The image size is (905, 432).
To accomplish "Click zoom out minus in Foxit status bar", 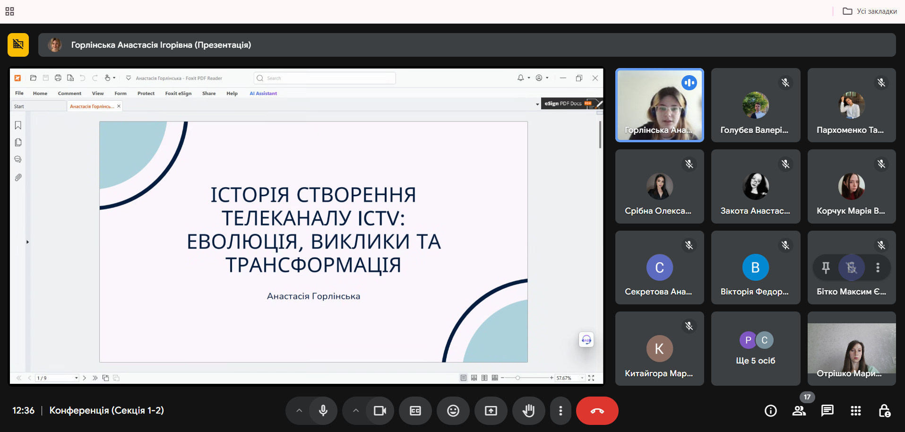I will tap(502, 378).
